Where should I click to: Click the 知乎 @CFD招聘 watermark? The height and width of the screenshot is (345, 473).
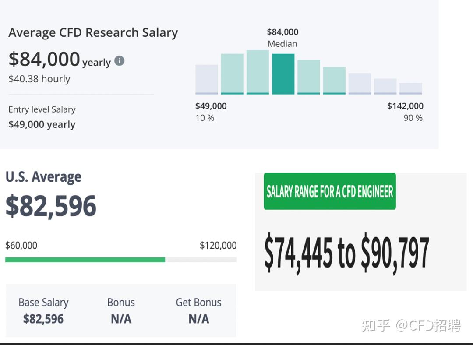(411, 325)
